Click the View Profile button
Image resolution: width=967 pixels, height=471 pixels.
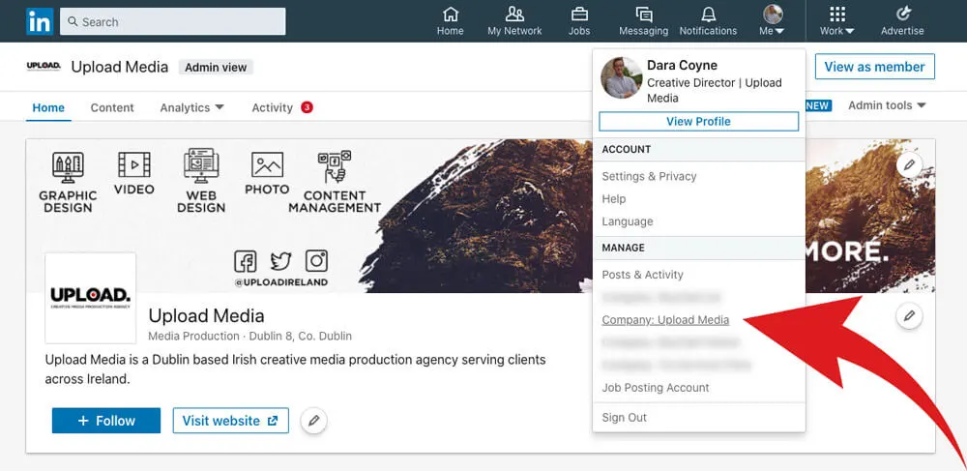click(x=699, y=122)
